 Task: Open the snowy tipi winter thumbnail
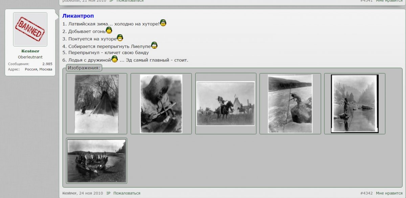[96, 104]
